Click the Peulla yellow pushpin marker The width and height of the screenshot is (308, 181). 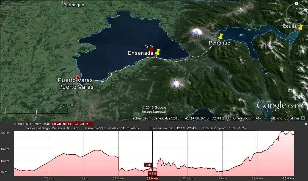tap(301, 27)
